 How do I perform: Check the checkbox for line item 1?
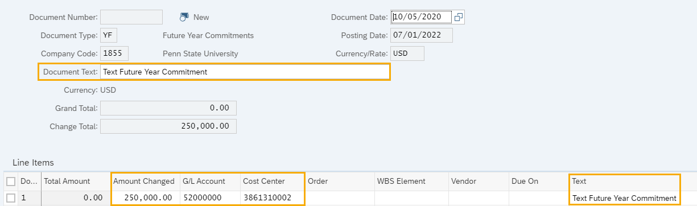click(x=11, y=198)
